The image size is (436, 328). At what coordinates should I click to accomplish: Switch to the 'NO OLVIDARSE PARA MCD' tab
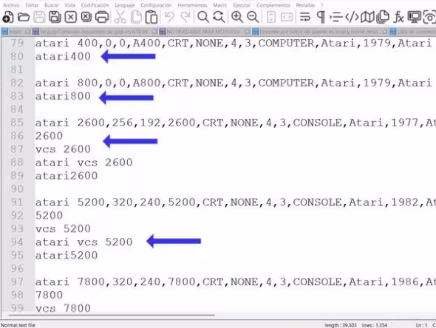(x=204, y=32)
